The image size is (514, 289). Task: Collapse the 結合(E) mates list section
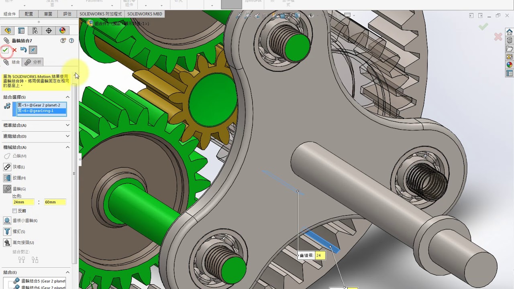click(67, 273)
